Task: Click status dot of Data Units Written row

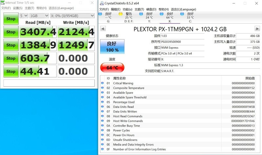Action: 103,111
